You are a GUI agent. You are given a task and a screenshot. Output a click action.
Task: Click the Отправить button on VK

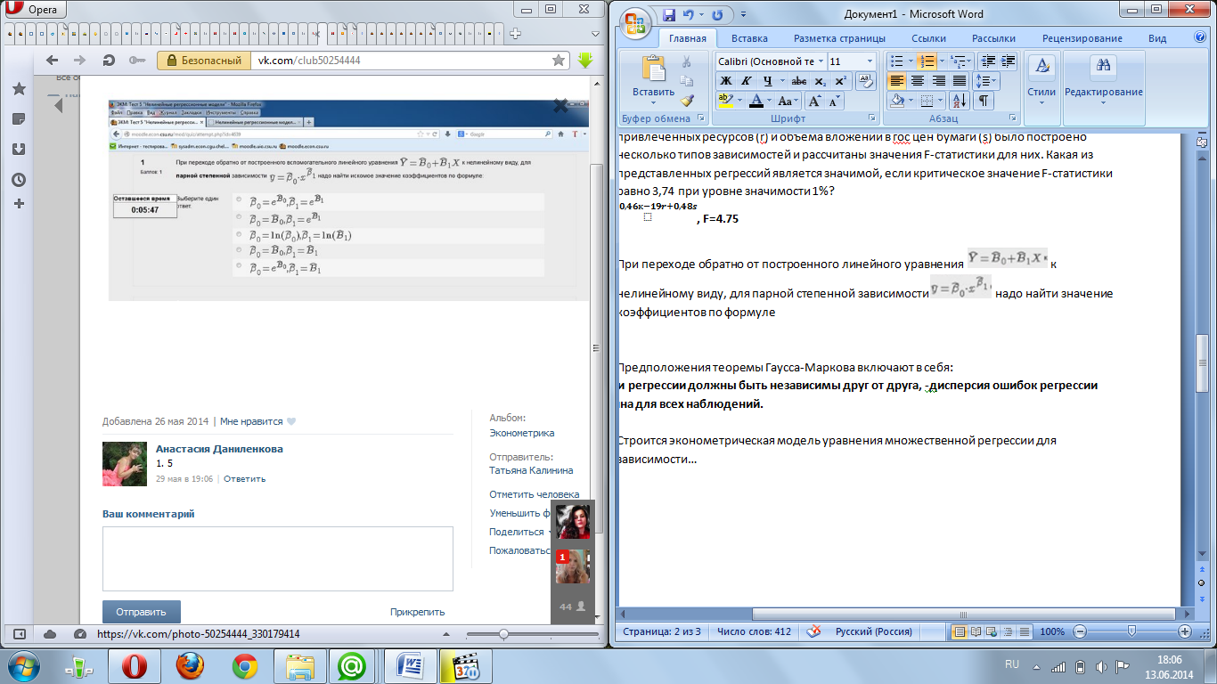click(x=142, y=612)
